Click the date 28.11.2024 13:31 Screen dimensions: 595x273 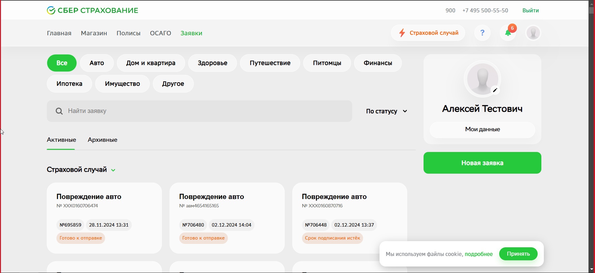click(x=109, y=225)
